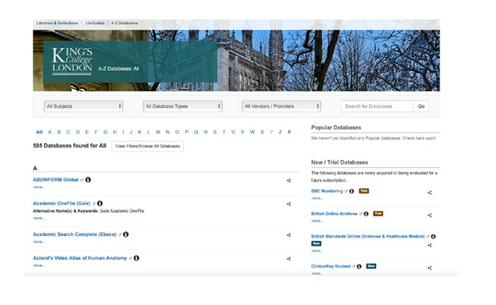Image resolution: width=496 pixels, height=305 pixels.
Task: Filter databases by the # symbol
Action: [x=289, y=132]
